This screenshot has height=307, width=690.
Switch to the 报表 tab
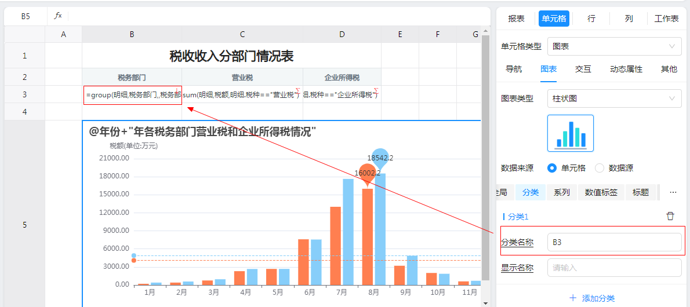coord(516,19)
